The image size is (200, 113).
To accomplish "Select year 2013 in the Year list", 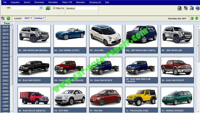I will coord(5,45).
